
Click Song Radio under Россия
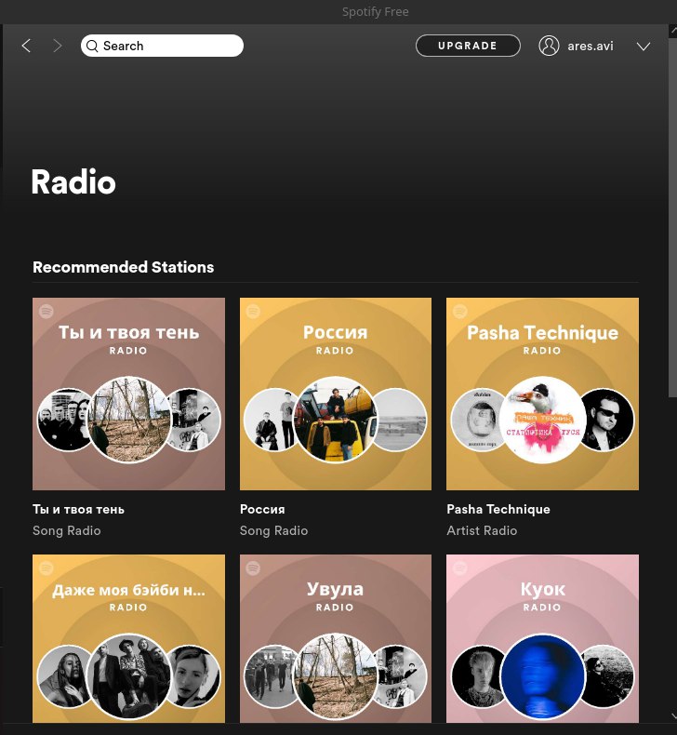pyautogui.click(x=273, y=530)
